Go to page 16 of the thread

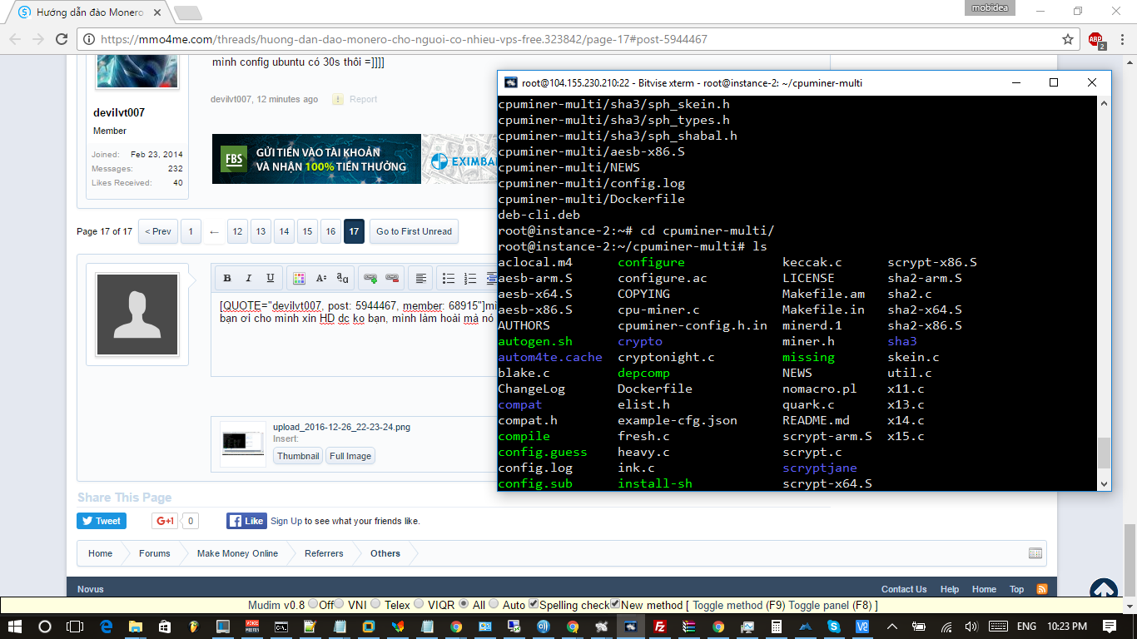[330, 231]
